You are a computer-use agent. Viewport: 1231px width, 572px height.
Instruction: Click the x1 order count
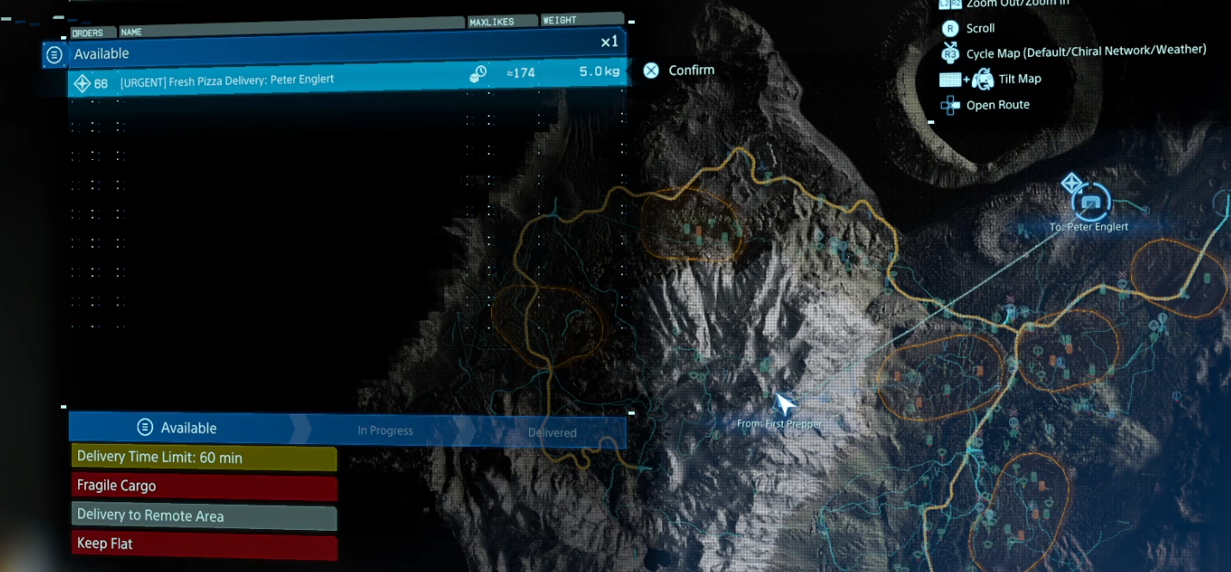point(609,41)
